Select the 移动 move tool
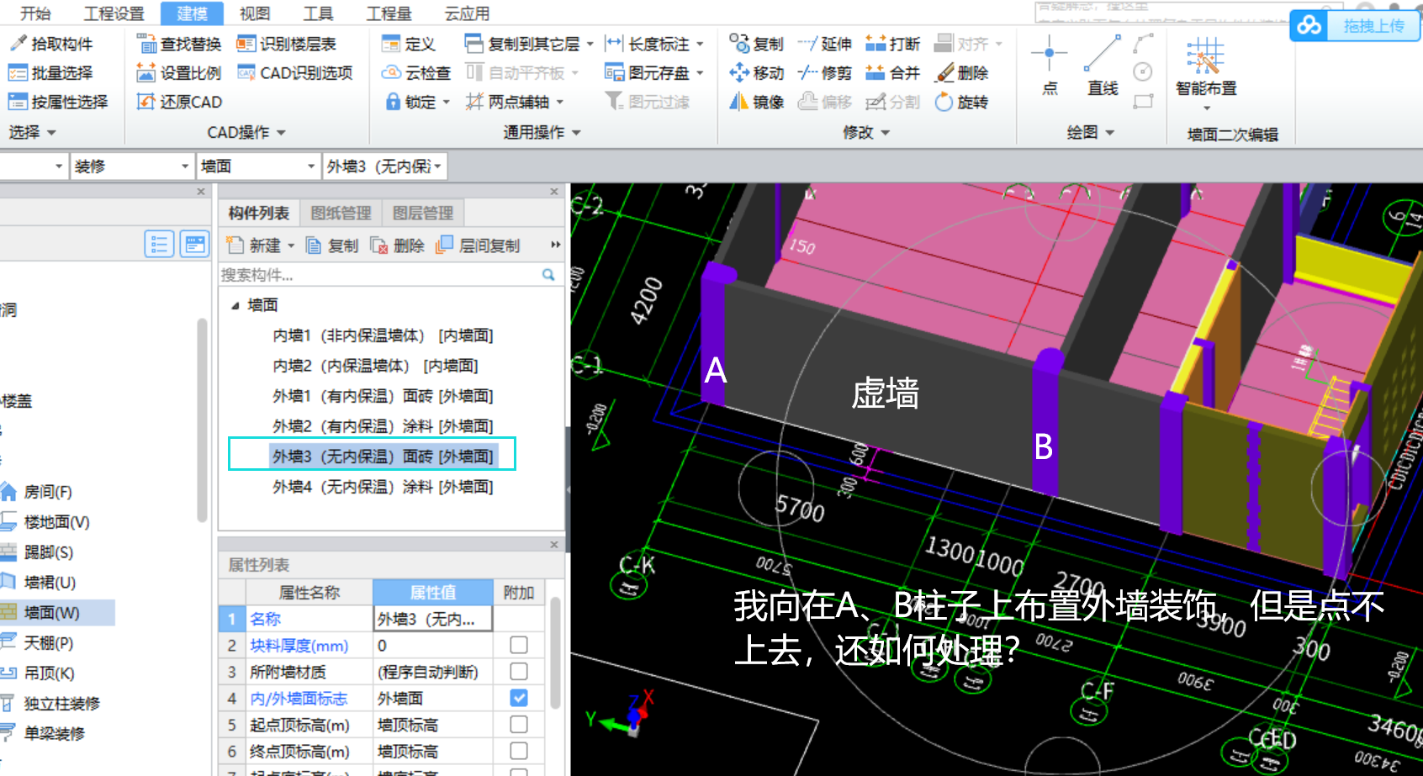 [756, 73]
